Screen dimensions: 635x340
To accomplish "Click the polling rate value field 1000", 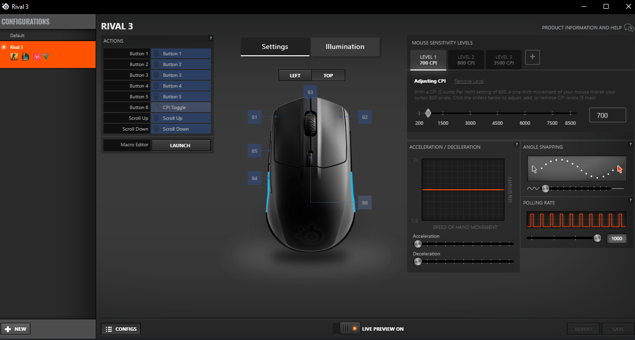I will point(617,239).
